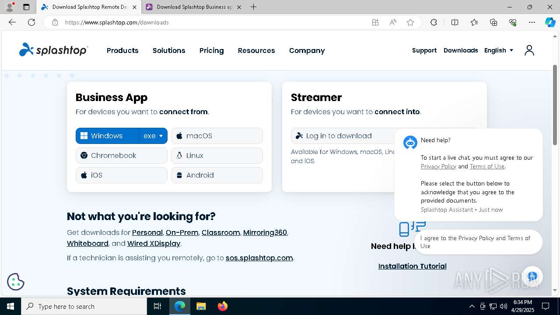Select the Linux download button
The height and width of the screenshot is (315, 560).
pos(217,155)
